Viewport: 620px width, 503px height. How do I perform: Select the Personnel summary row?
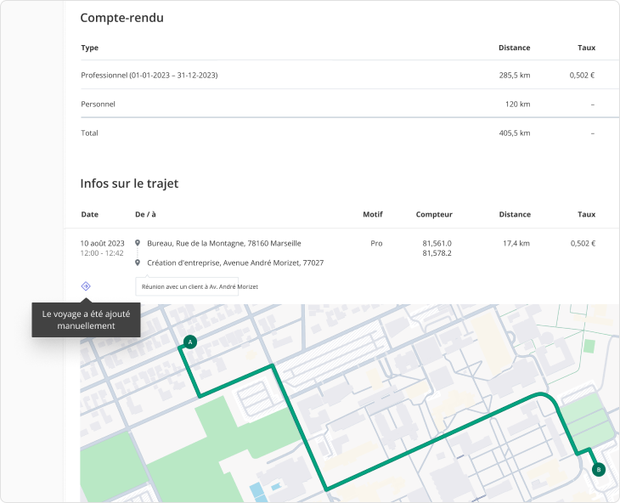point(98,104)
